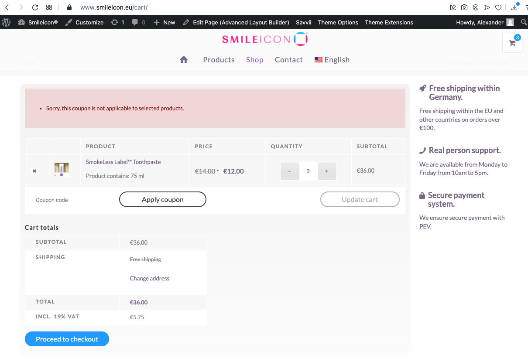This screenshot has height=362, width=528.
Task: Bookmark the page with the heart icon
Action: coord(498,7)
